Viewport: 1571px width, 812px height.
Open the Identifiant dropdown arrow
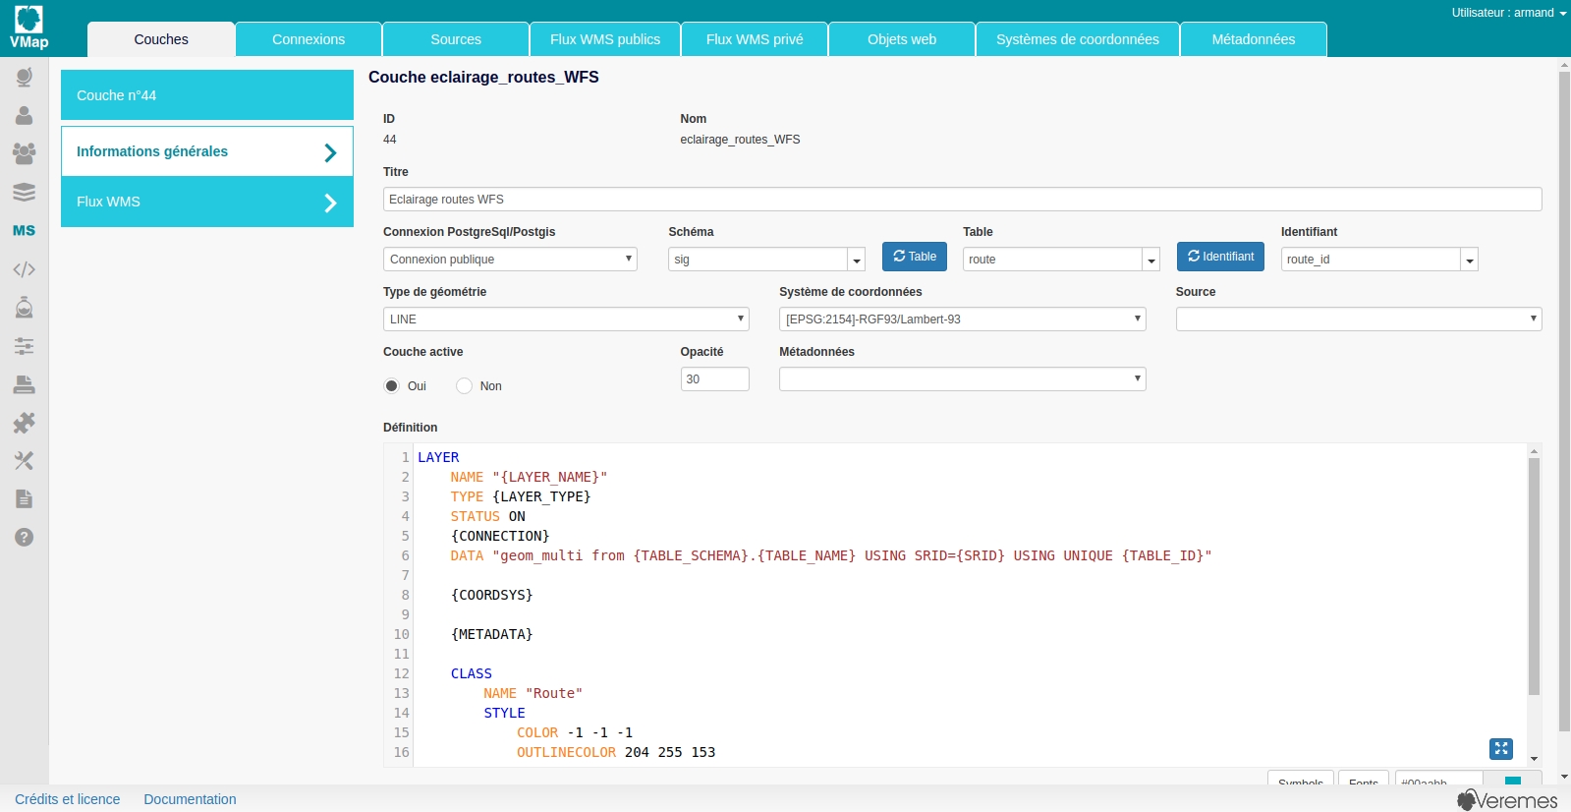coord(1470,260)
